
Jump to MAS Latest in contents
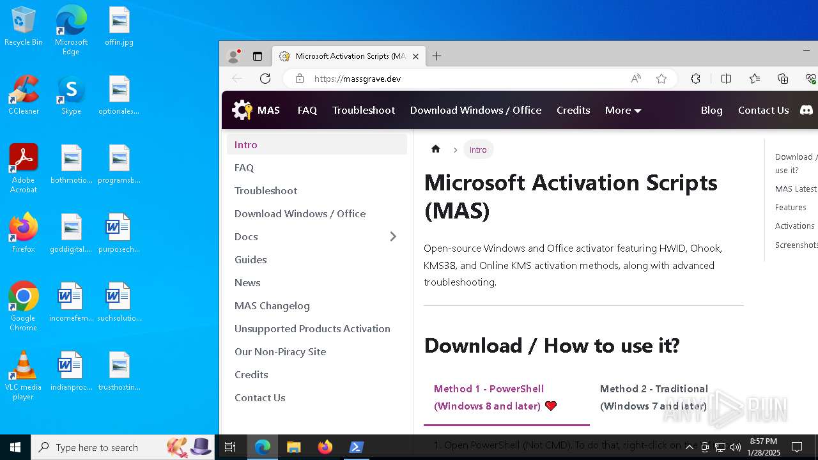796,188
